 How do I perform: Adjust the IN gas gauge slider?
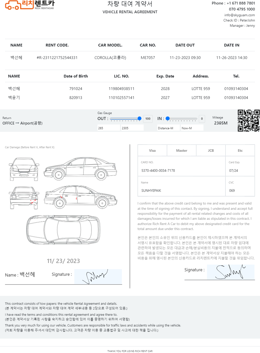(x=168, y=118)
